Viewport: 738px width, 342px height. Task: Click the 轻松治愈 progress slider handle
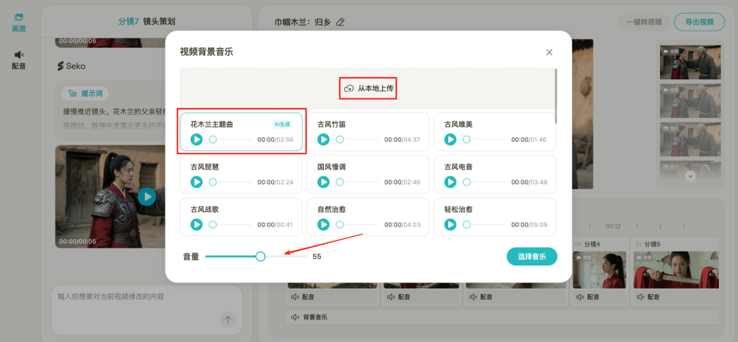(467, 225)
